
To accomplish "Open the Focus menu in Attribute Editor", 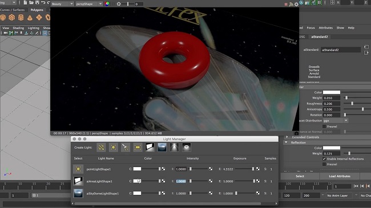I will (310, 28).
